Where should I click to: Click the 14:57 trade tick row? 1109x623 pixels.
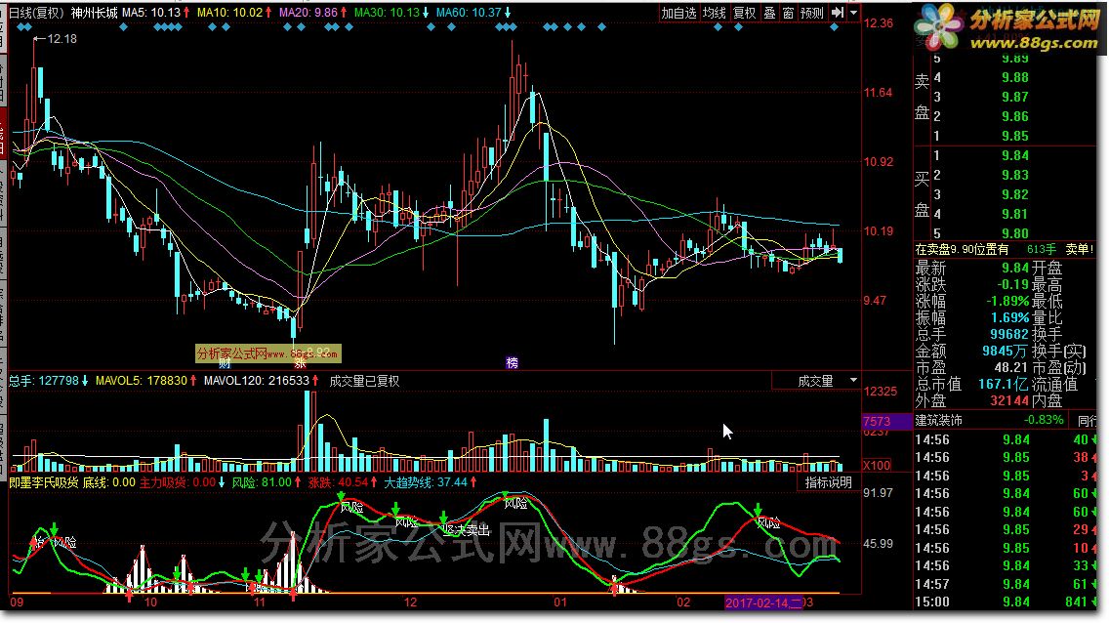(1006, 584)
